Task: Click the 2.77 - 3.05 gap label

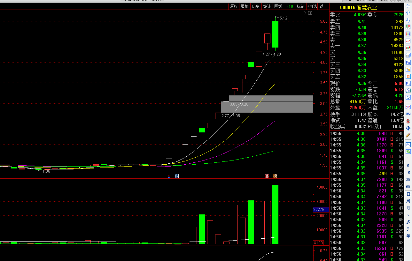Action: pos(230,116)
